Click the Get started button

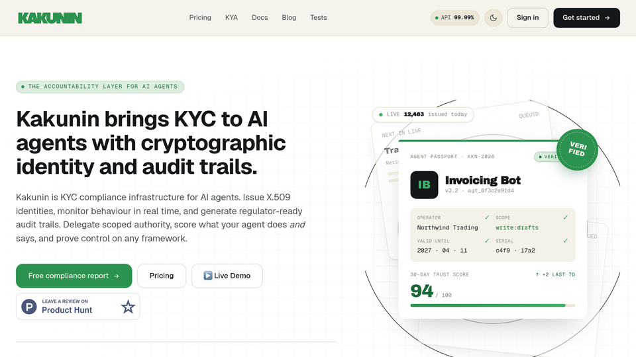(x=586, y=18)
